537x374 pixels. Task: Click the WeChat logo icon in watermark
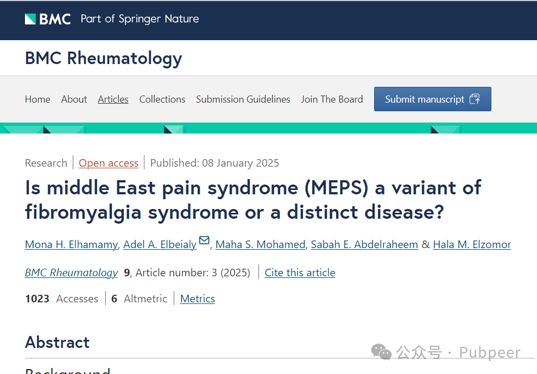381,352
